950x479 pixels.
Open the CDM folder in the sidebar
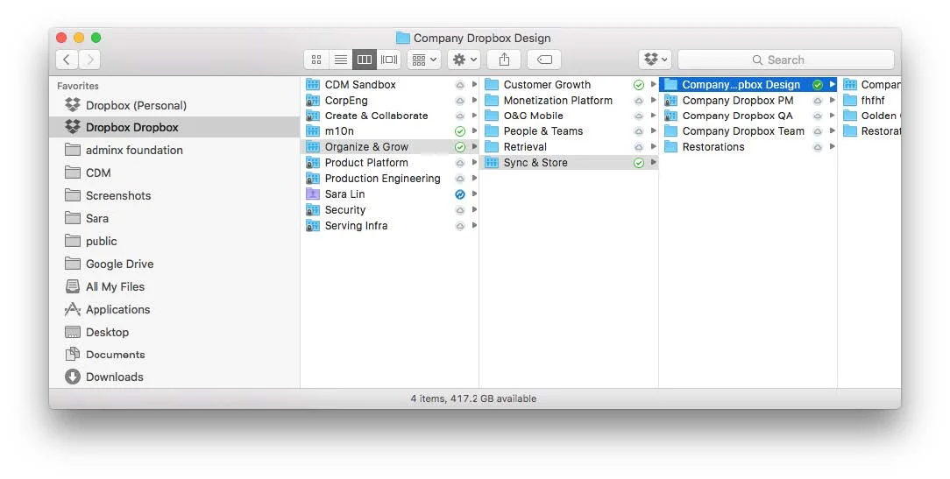(174, 173)
